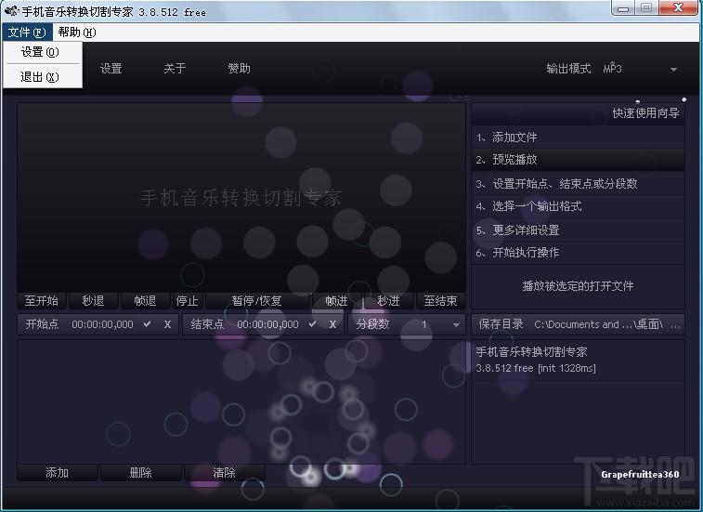Browse save directory with the ... button
Image resolution: width=703 pixels, height=512 pixels.
click(x=676, y=325)
